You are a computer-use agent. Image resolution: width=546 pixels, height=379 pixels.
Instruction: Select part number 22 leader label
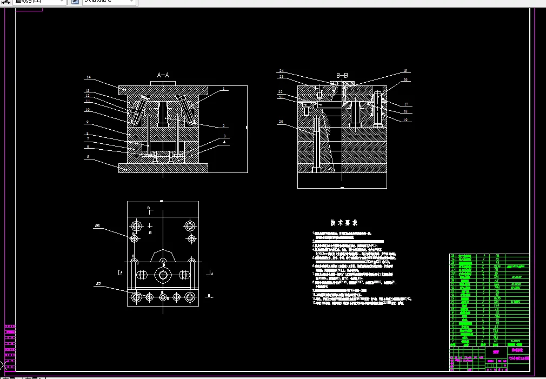281,91
